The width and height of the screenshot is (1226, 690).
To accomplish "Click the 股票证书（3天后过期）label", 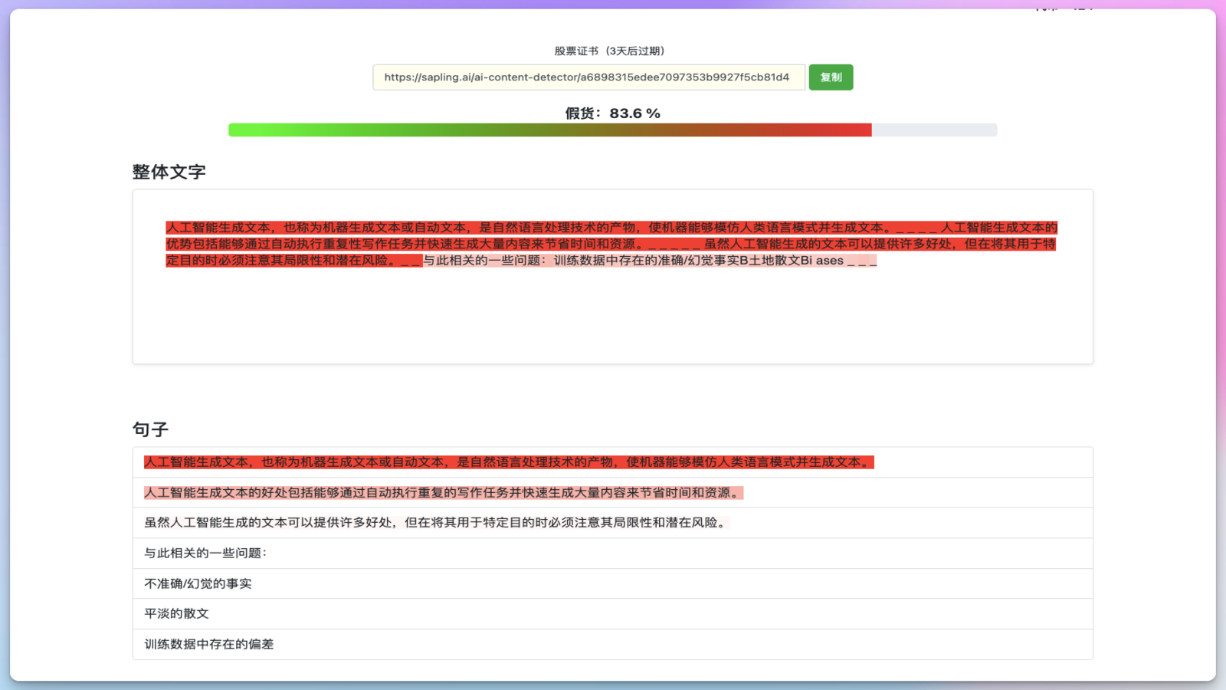I will 609,51.
